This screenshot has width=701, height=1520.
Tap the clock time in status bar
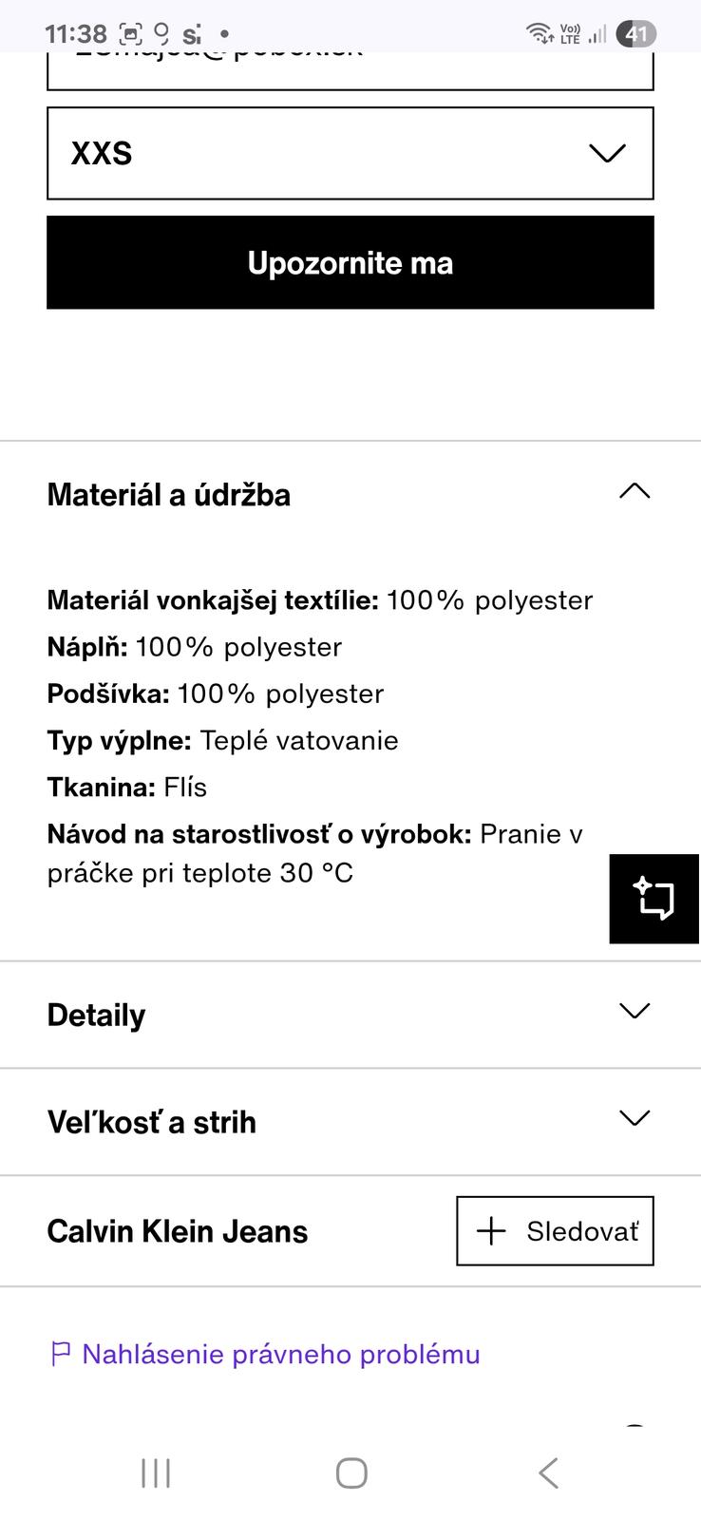(76, 34)
